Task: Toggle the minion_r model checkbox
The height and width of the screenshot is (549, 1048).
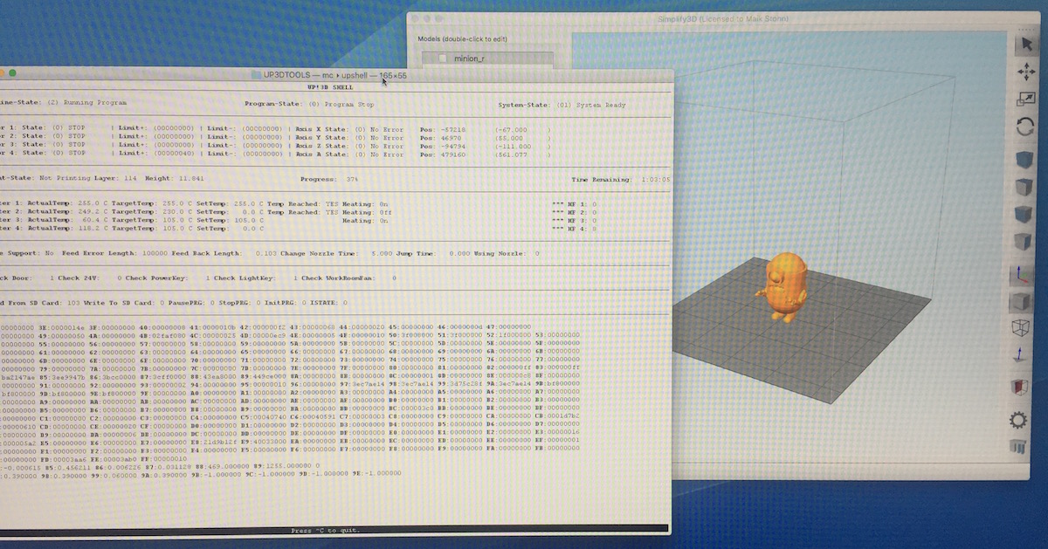Action: coord(443,58)
